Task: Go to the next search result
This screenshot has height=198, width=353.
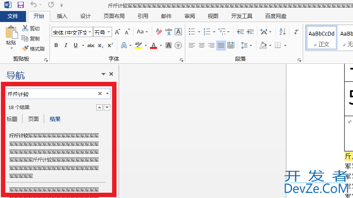Action: tap(107, 107)
